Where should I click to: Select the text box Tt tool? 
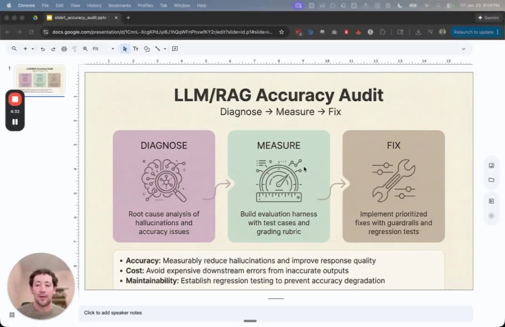tap(135, 49)
